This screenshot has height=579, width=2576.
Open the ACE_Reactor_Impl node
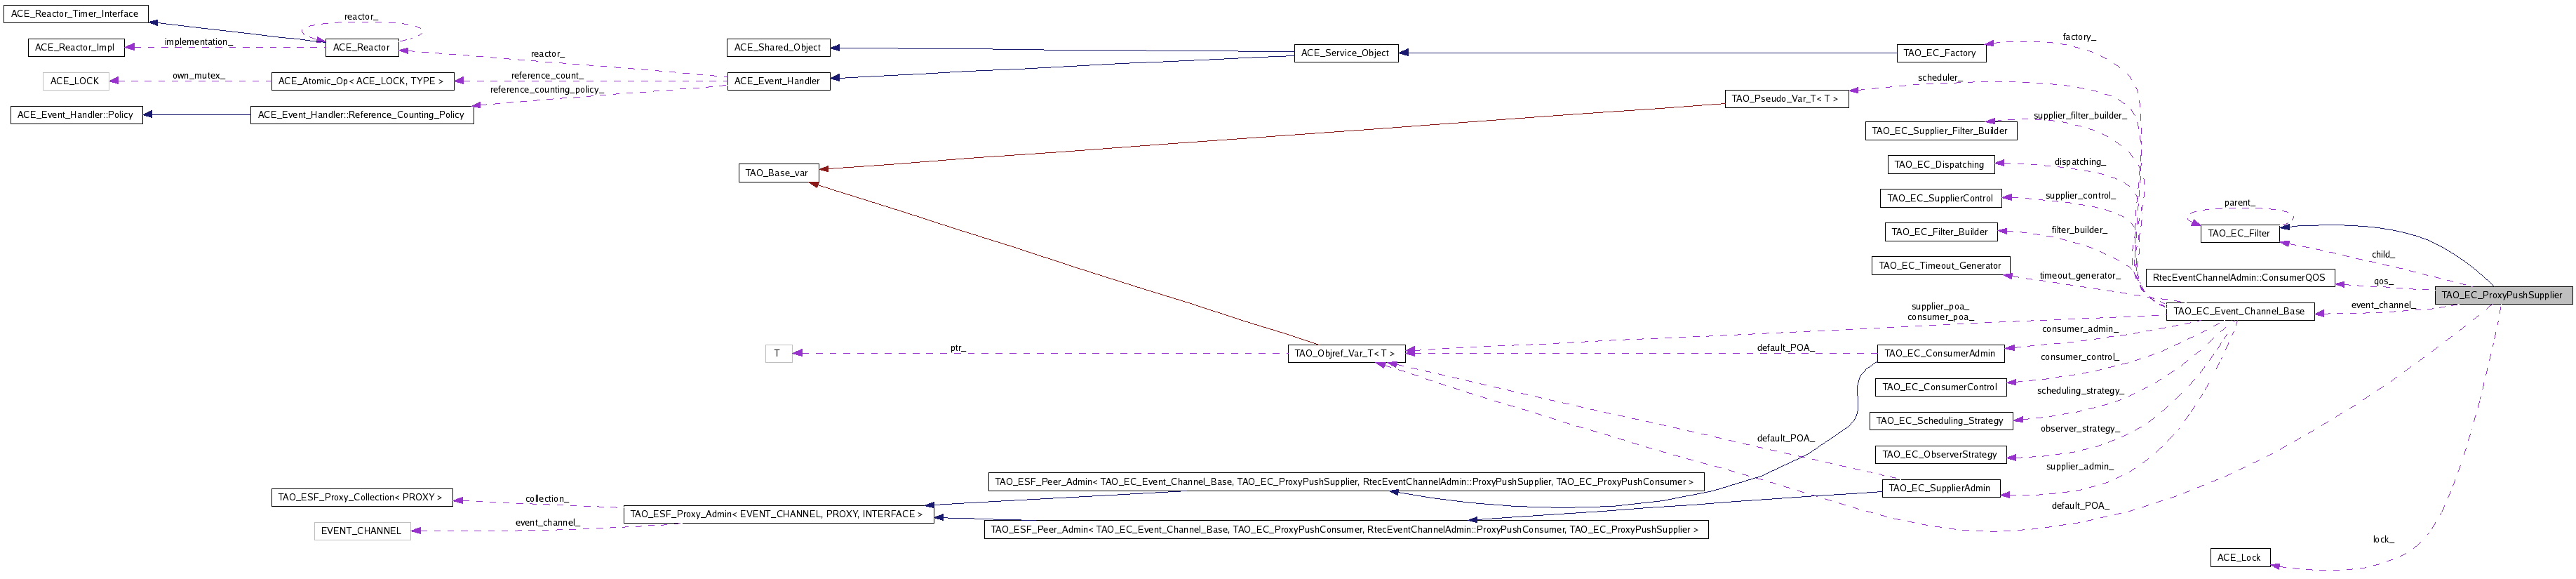click(x=75, y=47)
